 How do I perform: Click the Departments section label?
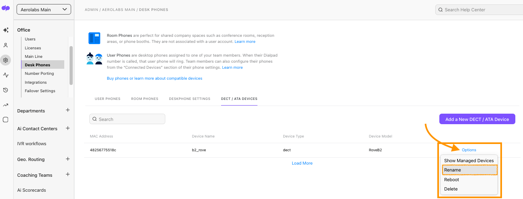pos(31,111)
